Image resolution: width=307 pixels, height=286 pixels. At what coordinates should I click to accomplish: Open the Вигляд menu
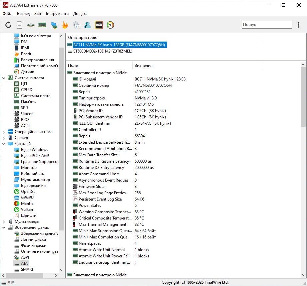[x=23, y=14]
